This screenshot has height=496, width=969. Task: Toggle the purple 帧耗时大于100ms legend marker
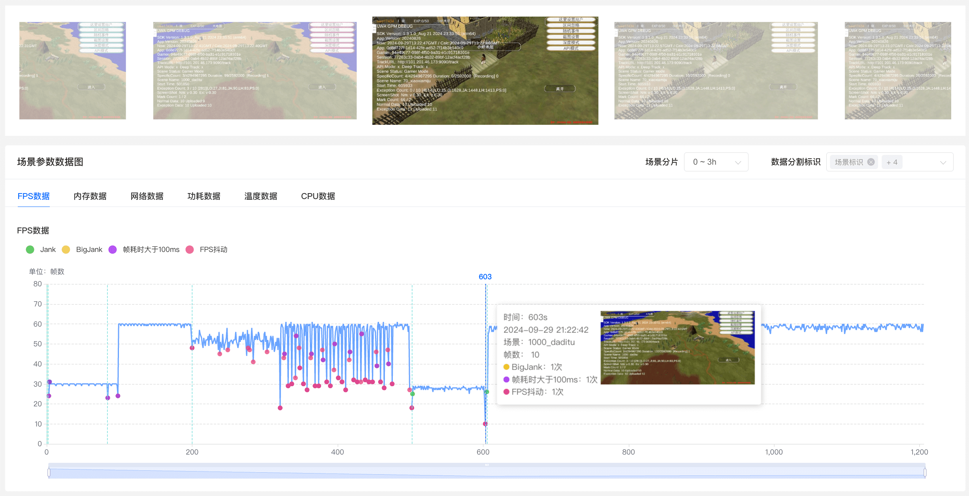[x=113, y=250]
